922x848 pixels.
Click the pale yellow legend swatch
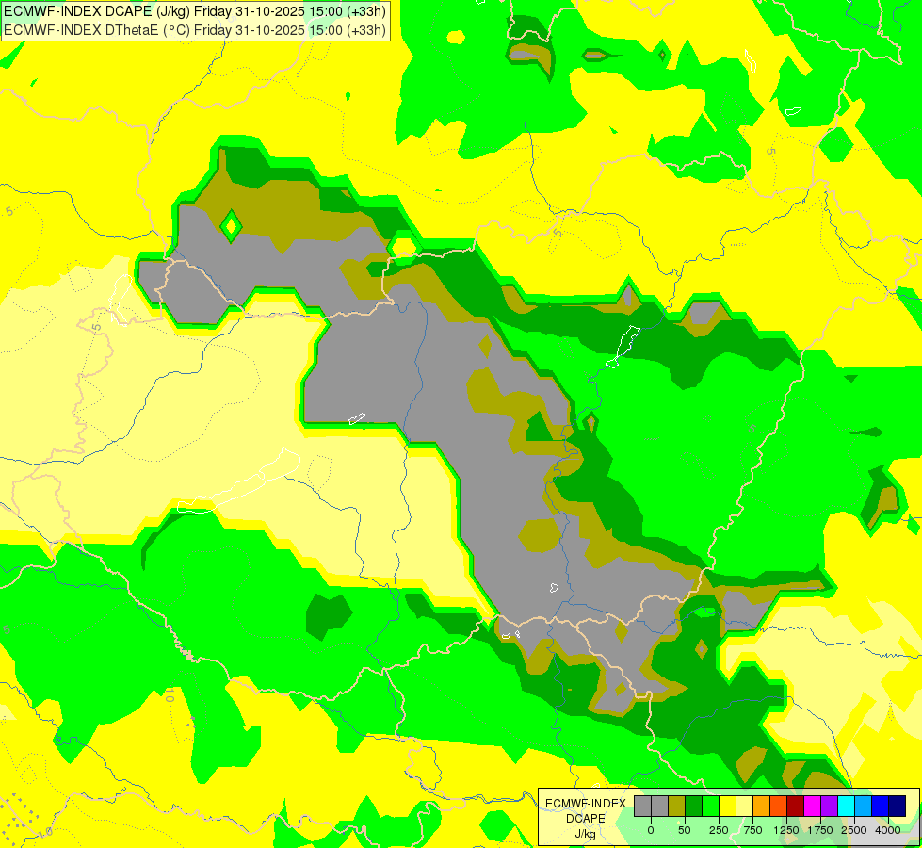(x=744, y=806)
